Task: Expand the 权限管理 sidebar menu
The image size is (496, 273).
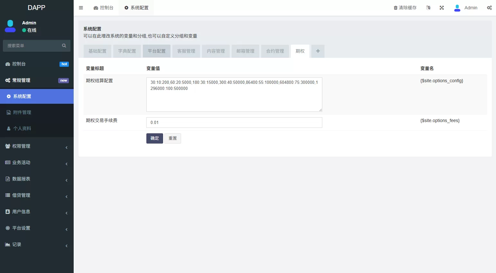Action: click(37, 146)
